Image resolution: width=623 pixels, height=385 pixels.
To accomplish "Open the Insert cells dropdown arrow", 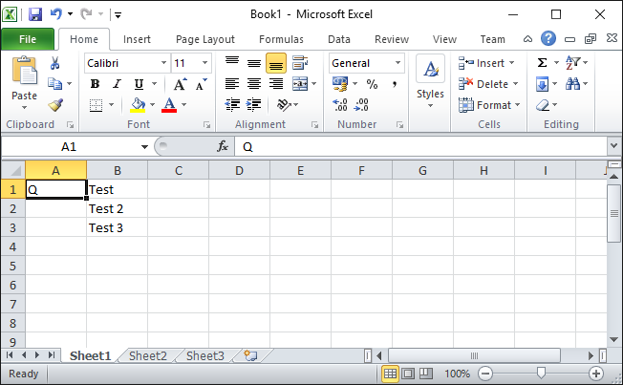I will tap(512, 63).
